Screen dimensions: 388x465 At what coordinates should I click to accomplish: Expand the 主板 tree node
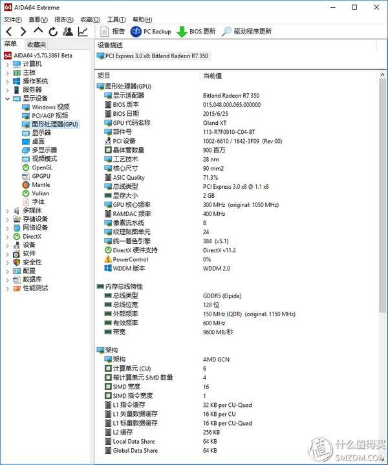[7, 72]
